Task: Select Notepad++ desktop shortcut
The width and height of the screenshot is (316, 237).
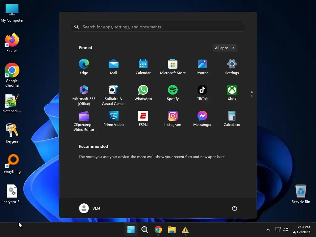Action: click(12, 103)
